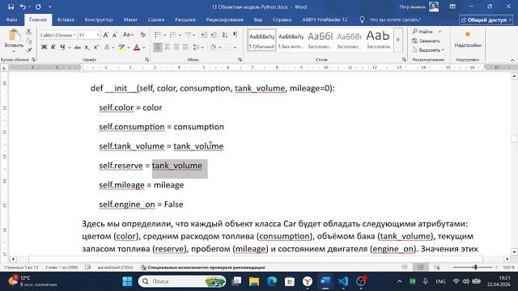Switch to the Макет tab
This screenshot has width=518, height=291.
click(130, 19)
